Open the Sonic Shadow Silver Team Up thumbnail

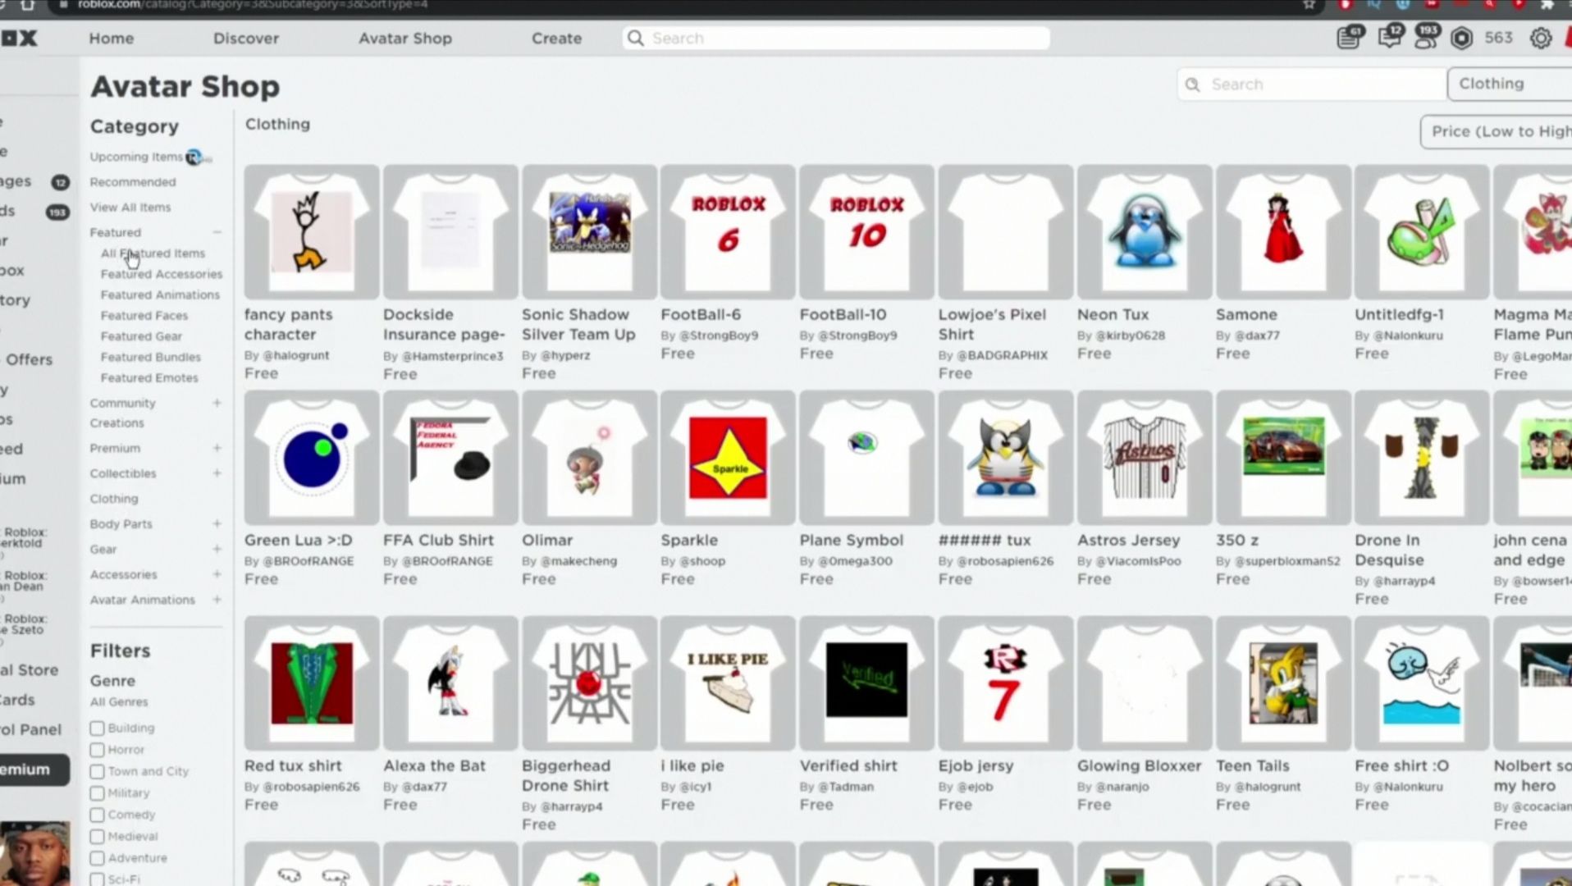click(589, 232)
